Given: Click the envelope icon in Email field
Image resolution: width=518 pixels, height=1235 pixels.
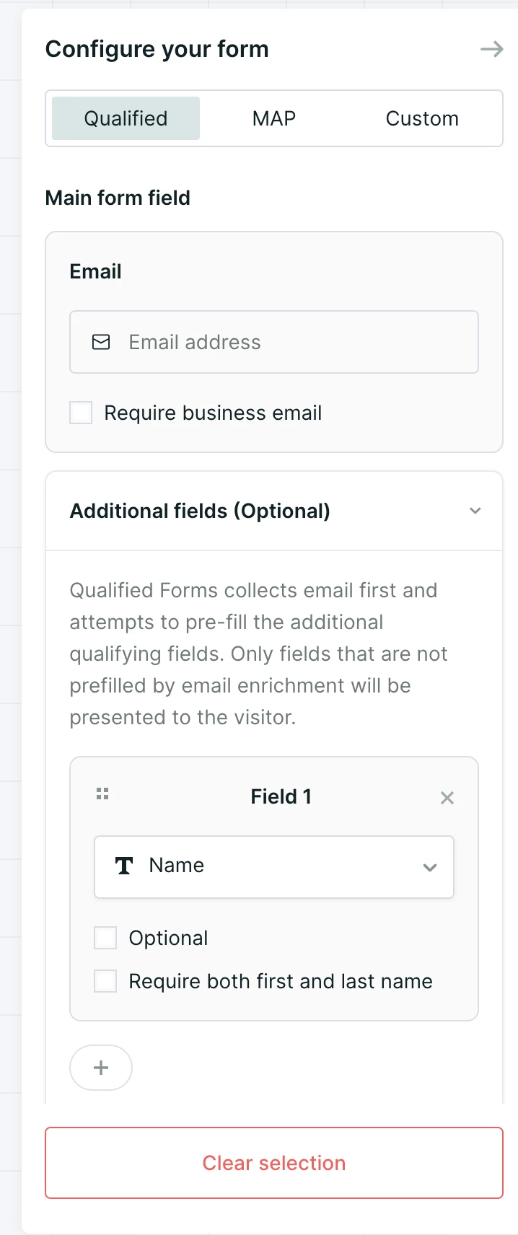Looking at the screenshot, I should pos(102,342).
